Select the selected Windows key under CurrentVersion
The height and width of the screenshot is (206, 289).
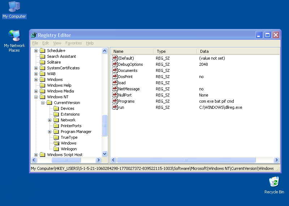68,143
